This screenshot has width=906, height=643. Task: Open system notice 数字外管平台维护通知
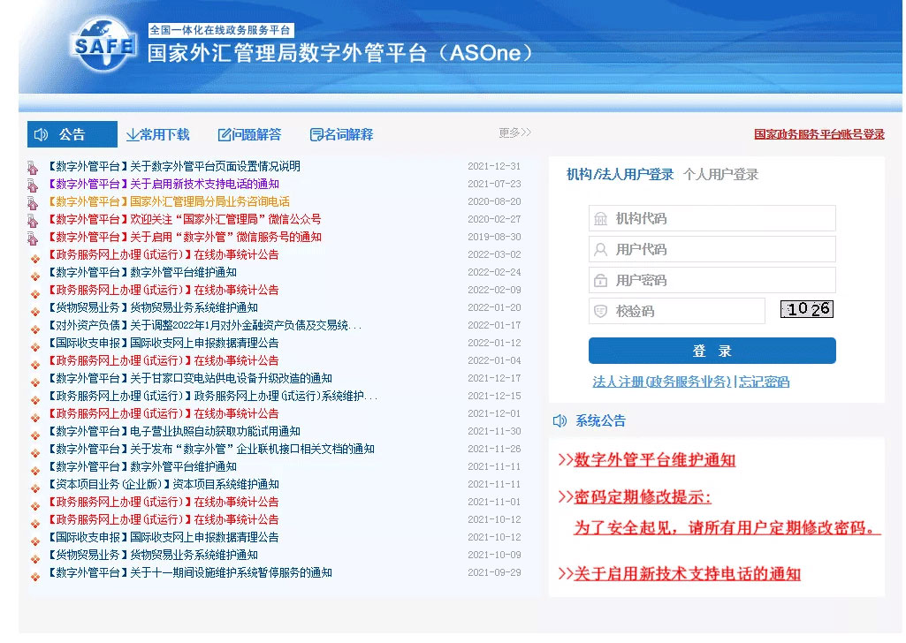[x=655, y=460]
